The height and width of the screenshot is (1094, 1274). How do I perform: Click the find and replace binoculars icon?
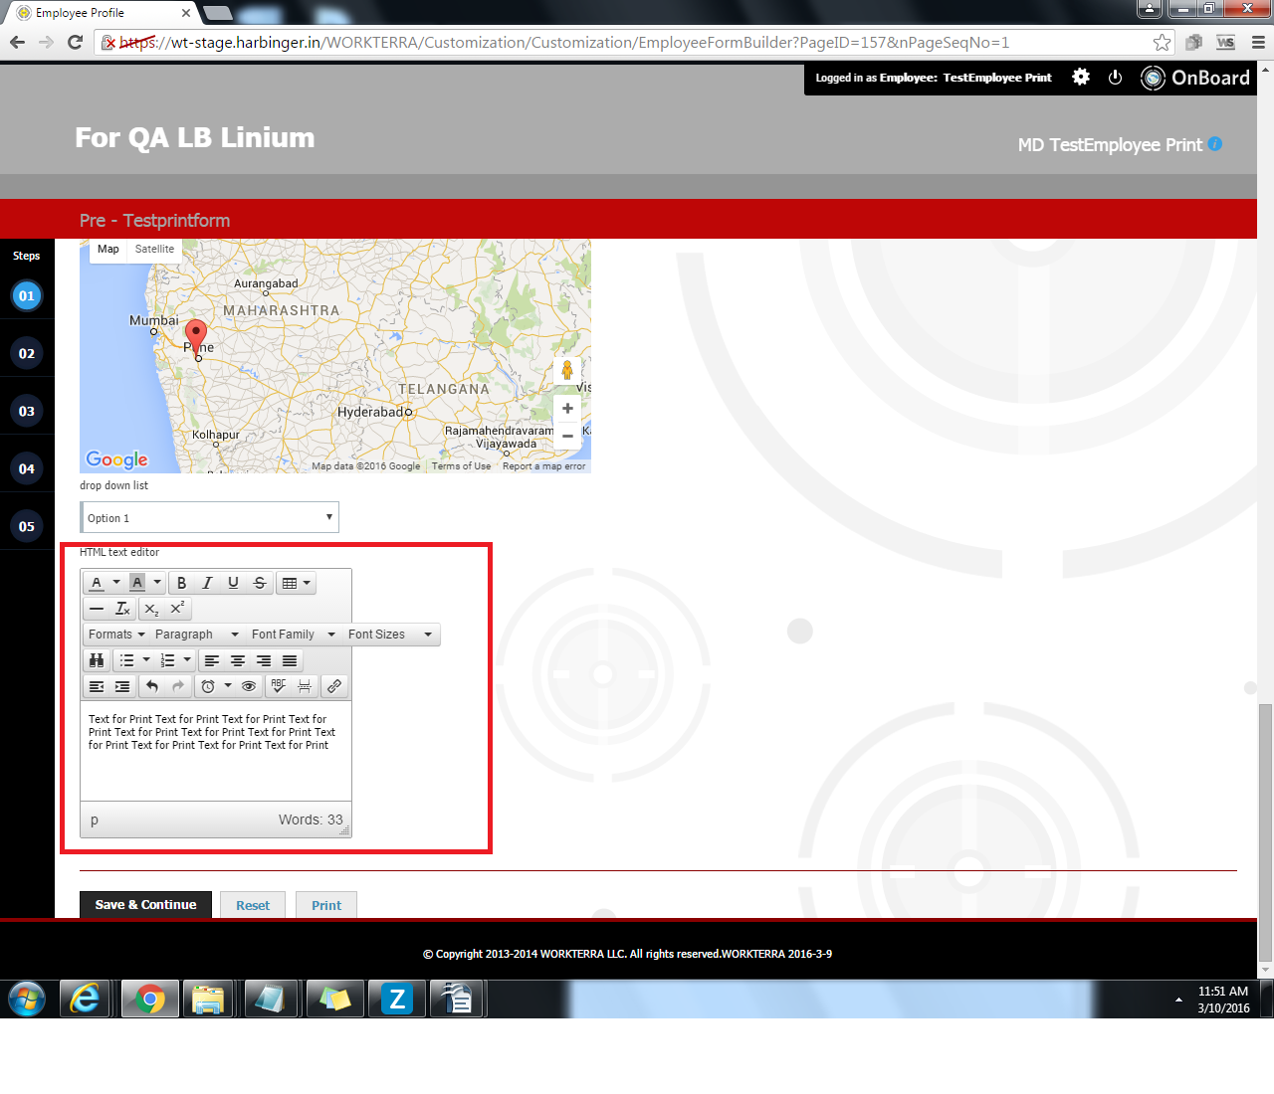(97, 660)
